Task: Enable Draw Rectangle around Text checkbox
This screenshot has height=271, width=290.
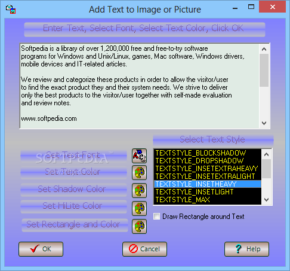Action: pos(156,217)
